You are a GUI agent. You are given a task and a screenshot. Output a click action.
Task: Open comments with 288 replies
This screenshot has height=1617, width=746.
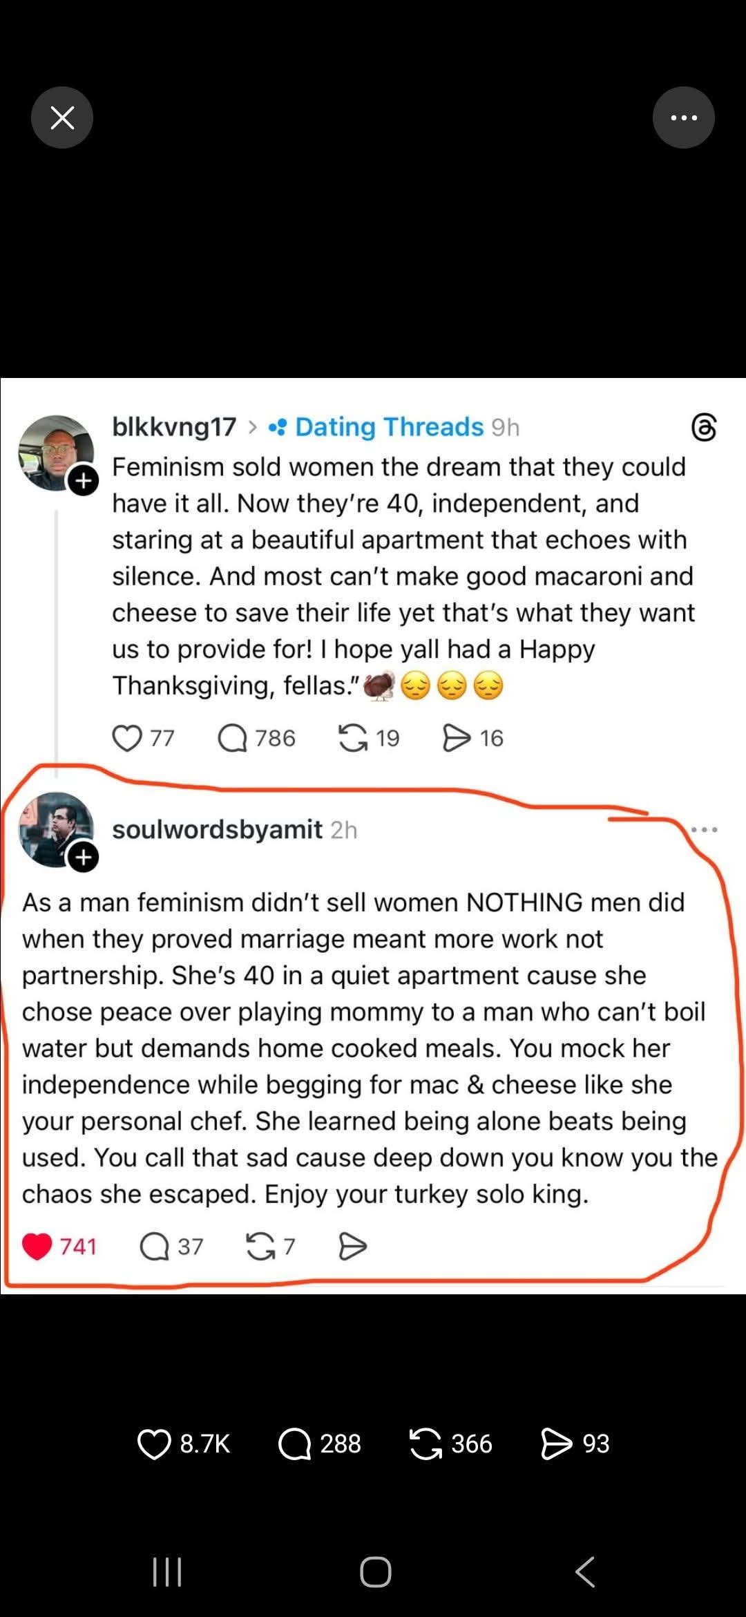click(295, 1444)
